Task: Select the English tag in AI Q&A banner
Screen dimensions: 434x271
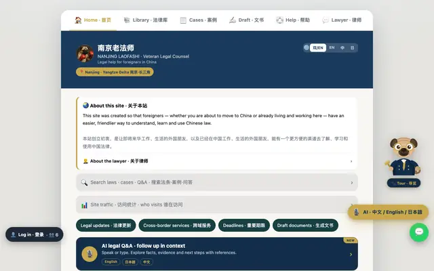Action: pyautogui.click(x=111, y=262)
